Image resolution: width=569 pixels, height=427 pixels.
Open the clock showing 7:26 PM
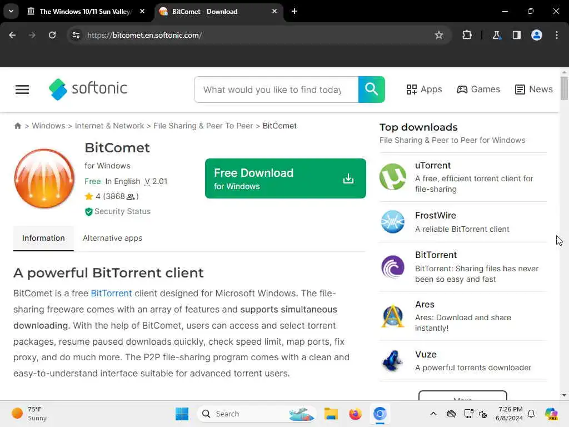point(509,414)
